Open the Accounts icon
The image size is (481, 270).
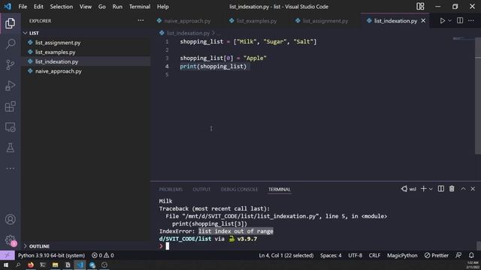click(10, 219)
